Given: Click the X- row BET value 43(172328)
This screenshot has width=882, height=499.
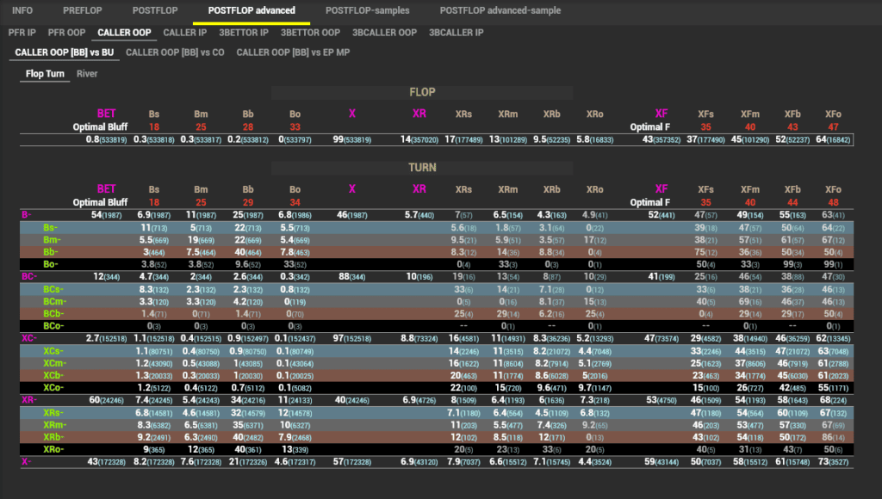Looking at the screenshot, I should click(x=106, y=462).
